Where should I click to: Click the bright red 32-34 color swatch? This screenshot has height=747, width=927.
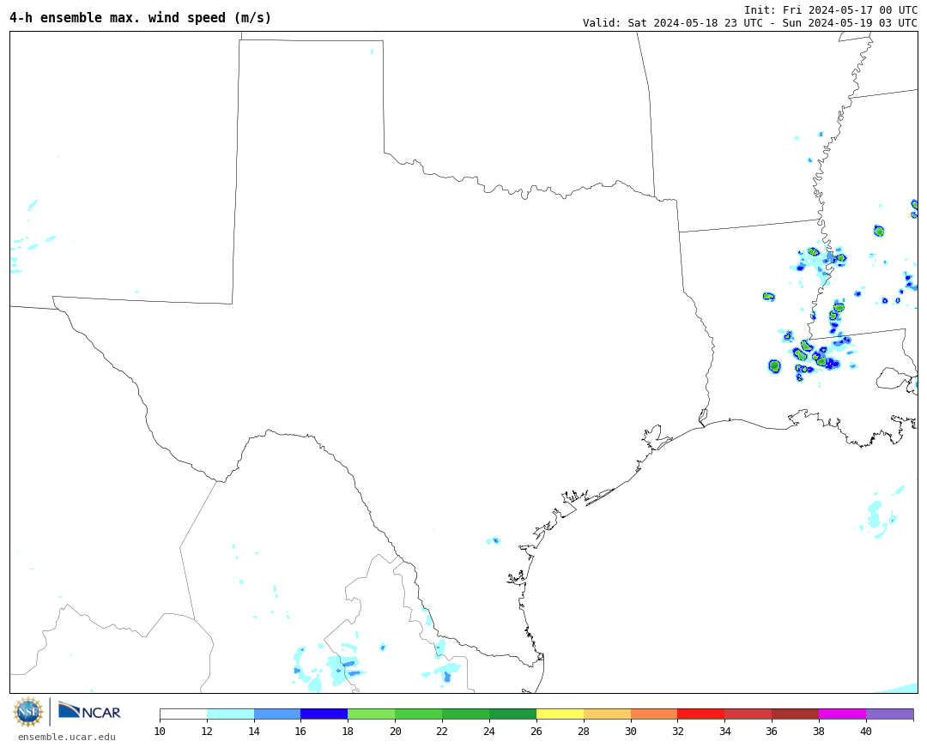(x=701, y=714)
